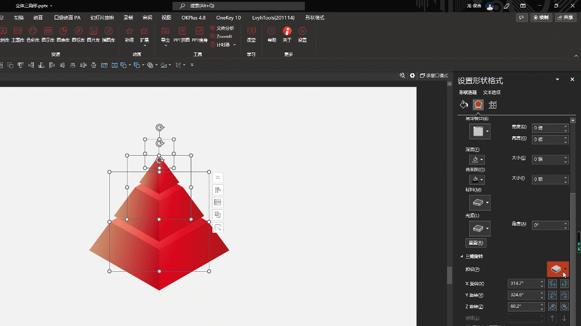This screenshot has height=326, width=581.
Task: Open the 材料 material dropdown
Action: pyautogui.click(x=480, y=202)
